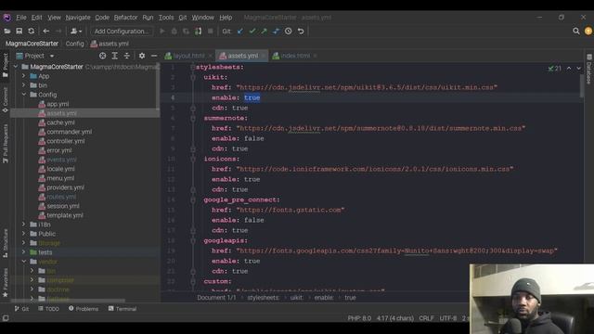Click the Config breadcrumb in navigation bar
Screen dimensions: 594x334
74,44
